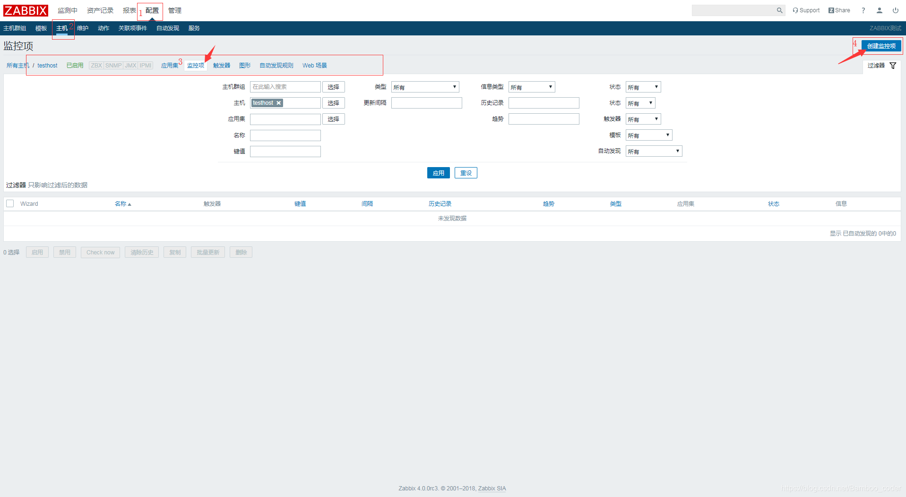Open the help question mark icon

863,10
